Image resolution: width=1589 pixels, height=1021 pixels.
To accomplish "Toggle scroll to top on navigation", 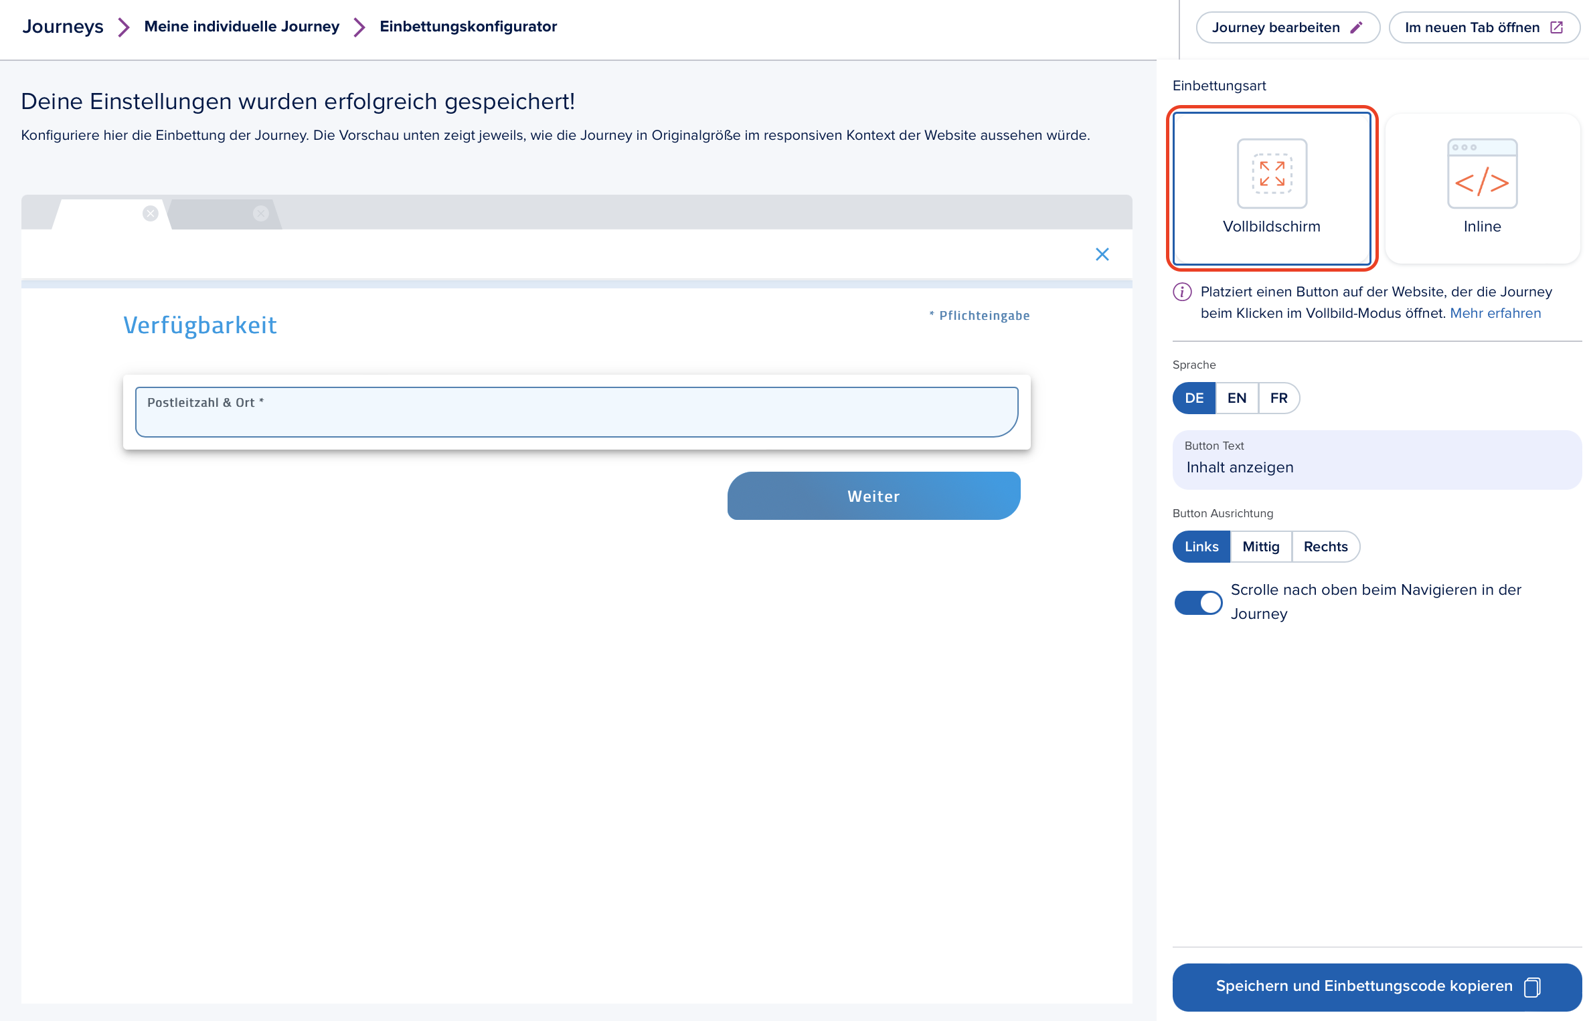I will [x=1198, y=603].
